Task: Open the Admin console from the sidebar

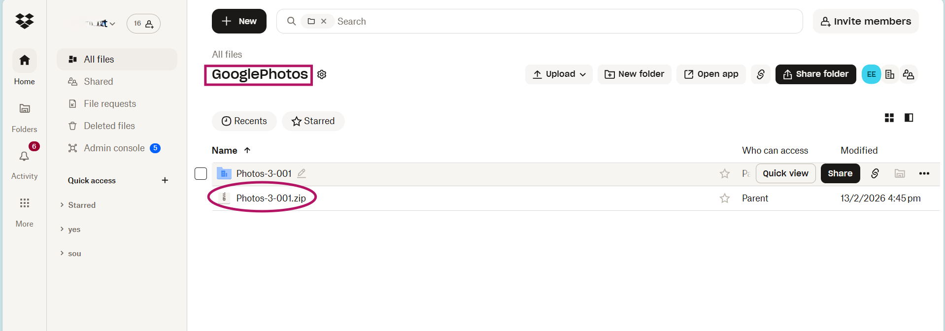Action: [114, 148]
